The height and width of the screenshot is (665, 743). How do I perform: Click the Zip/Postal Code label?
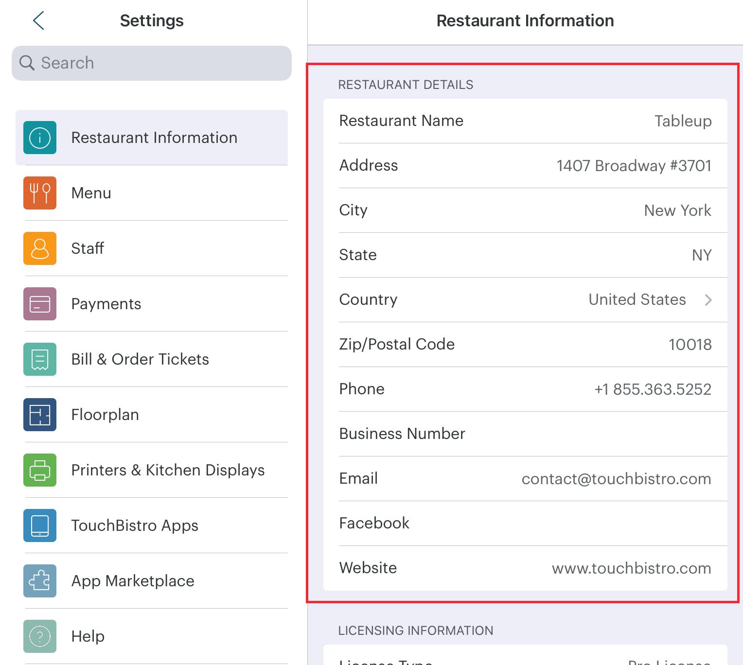397,344
